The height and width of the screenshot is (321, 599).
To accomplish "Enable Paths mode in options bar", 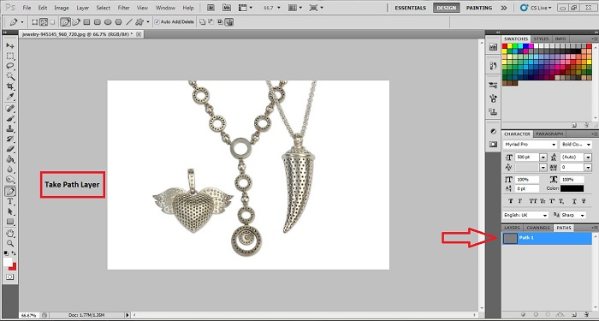I will (44, 22).
